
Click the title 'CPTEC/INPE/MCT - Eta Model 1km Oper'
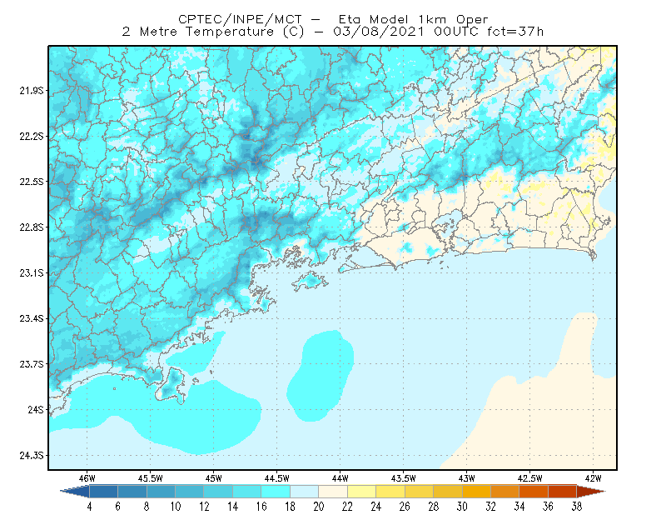pyautogui.click(x=333, y=19)
